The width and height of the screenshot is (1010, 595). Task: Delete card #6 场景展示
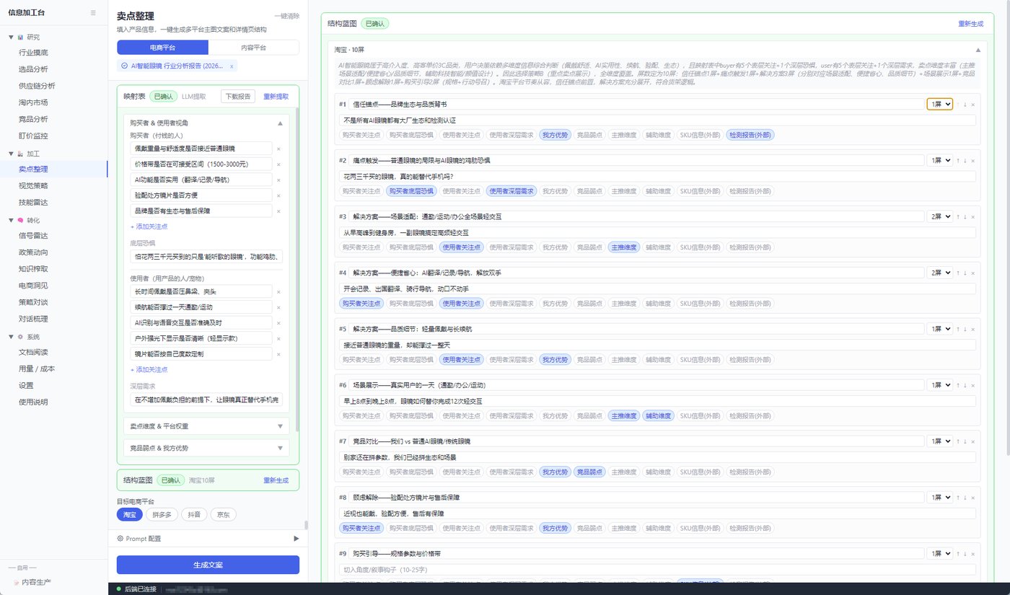click(972, 385)
